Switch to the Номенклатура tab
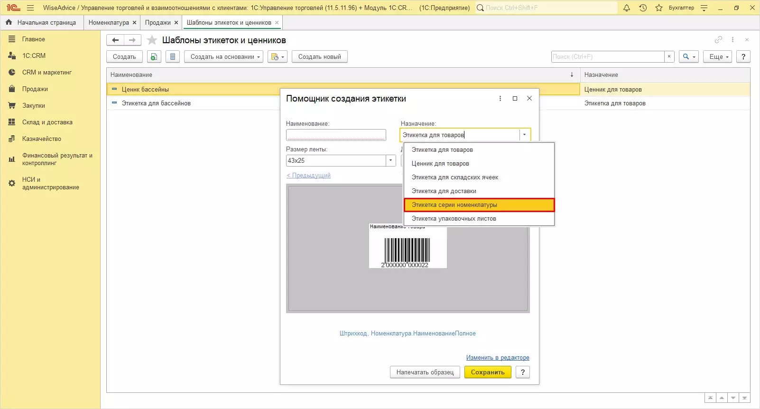Image resolution: width=760 pixels, height=409 pixels. point(109,23)
